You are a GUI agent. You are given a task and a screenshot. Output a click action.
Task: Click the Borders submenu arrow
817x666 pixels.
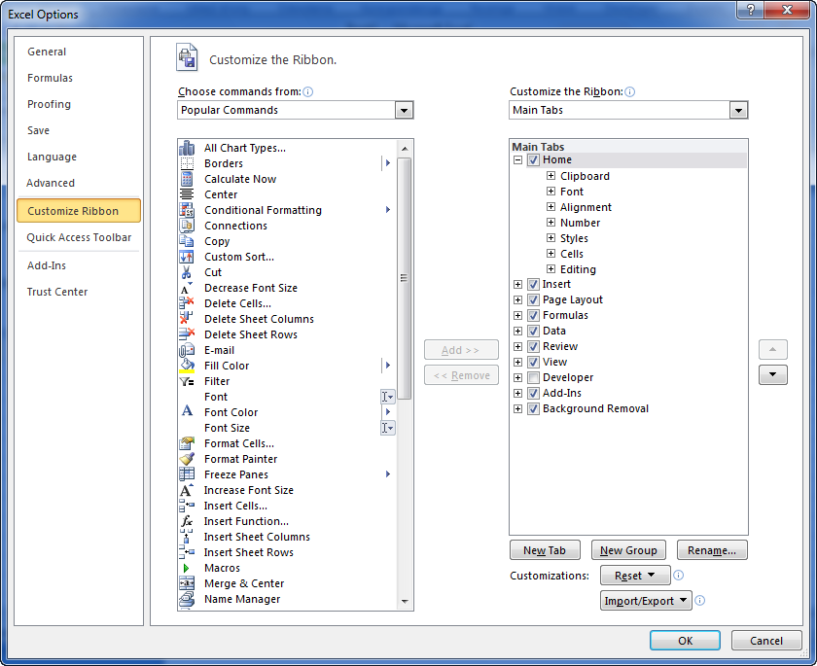click(388, 163)
